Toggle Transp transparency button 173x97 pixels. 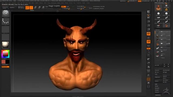click(148, 75)
